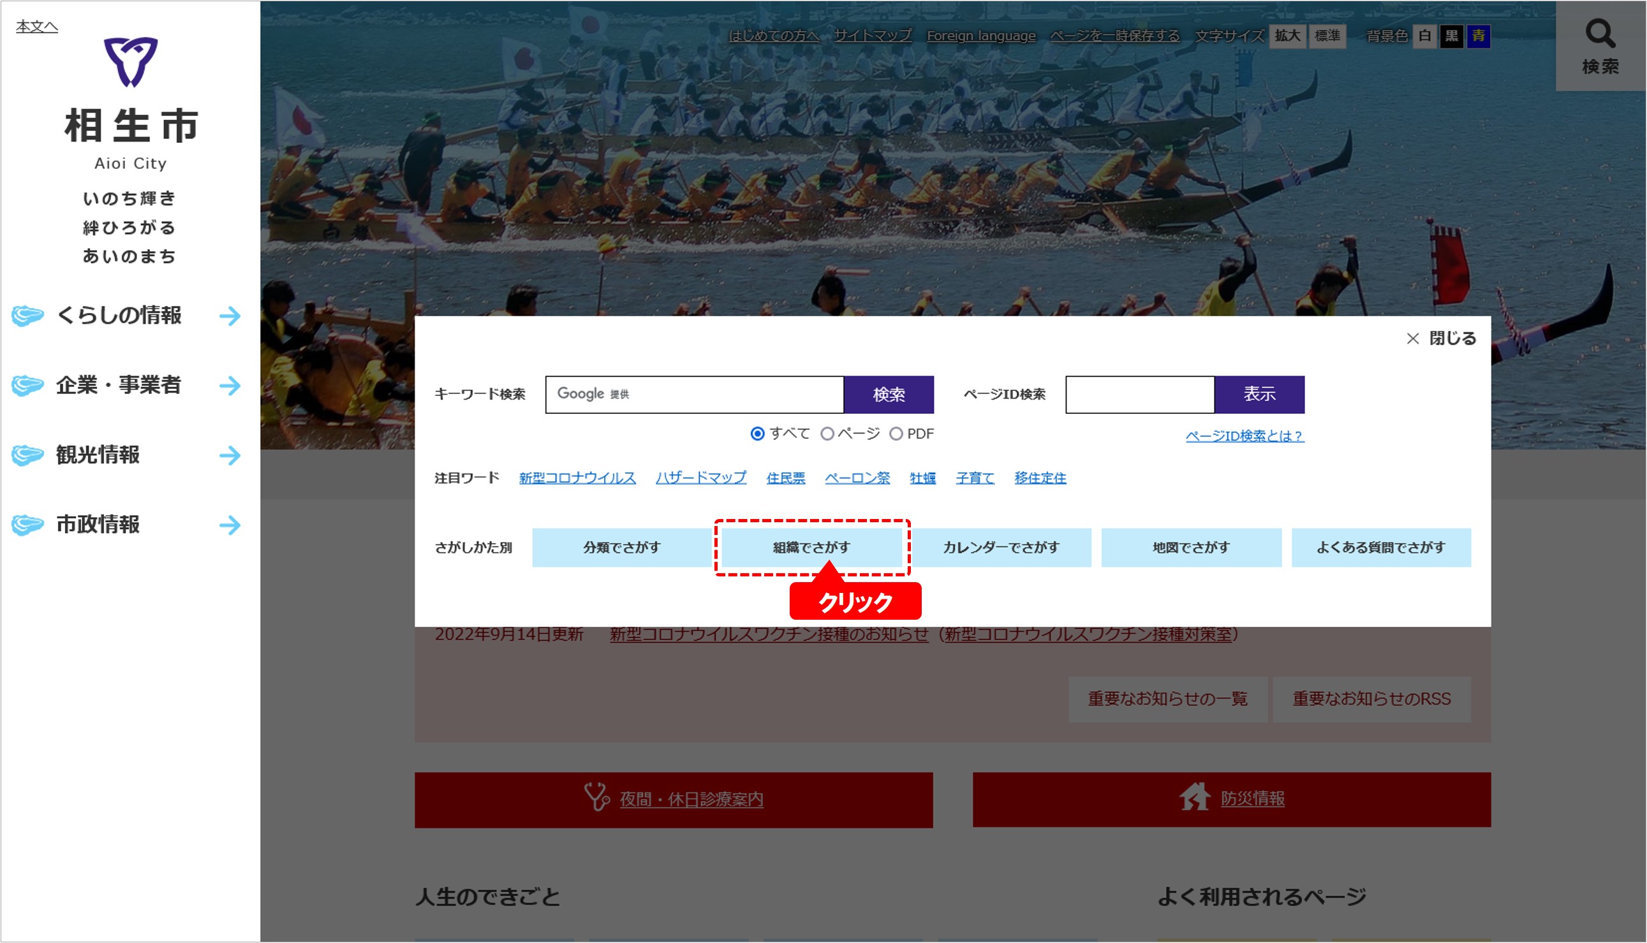Open 住民票 keyword link
1647x943 pixels.
(x=786, y=478)
